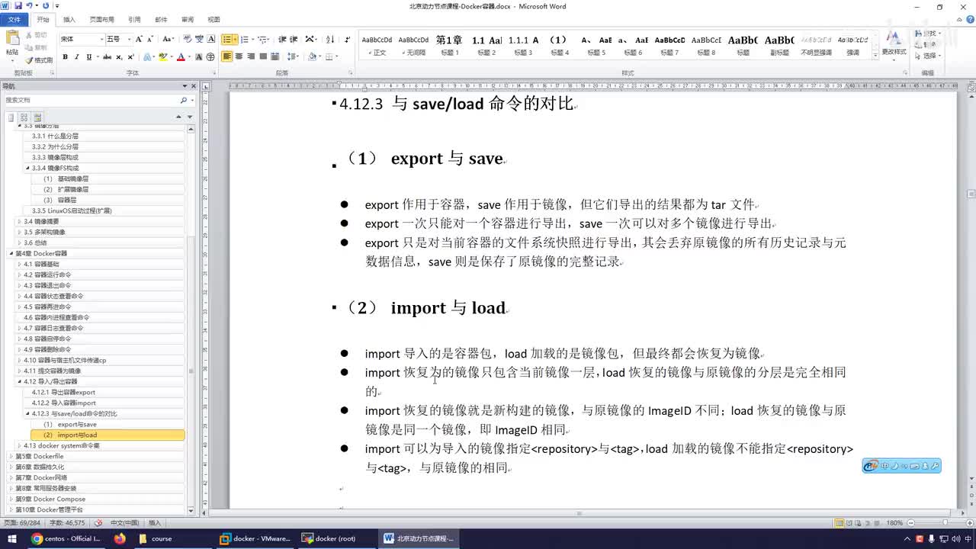This screenshot has height=549, width=976.
Task: Collapse the 第4章 Docker容器 heading
Action: click(11, 253)
